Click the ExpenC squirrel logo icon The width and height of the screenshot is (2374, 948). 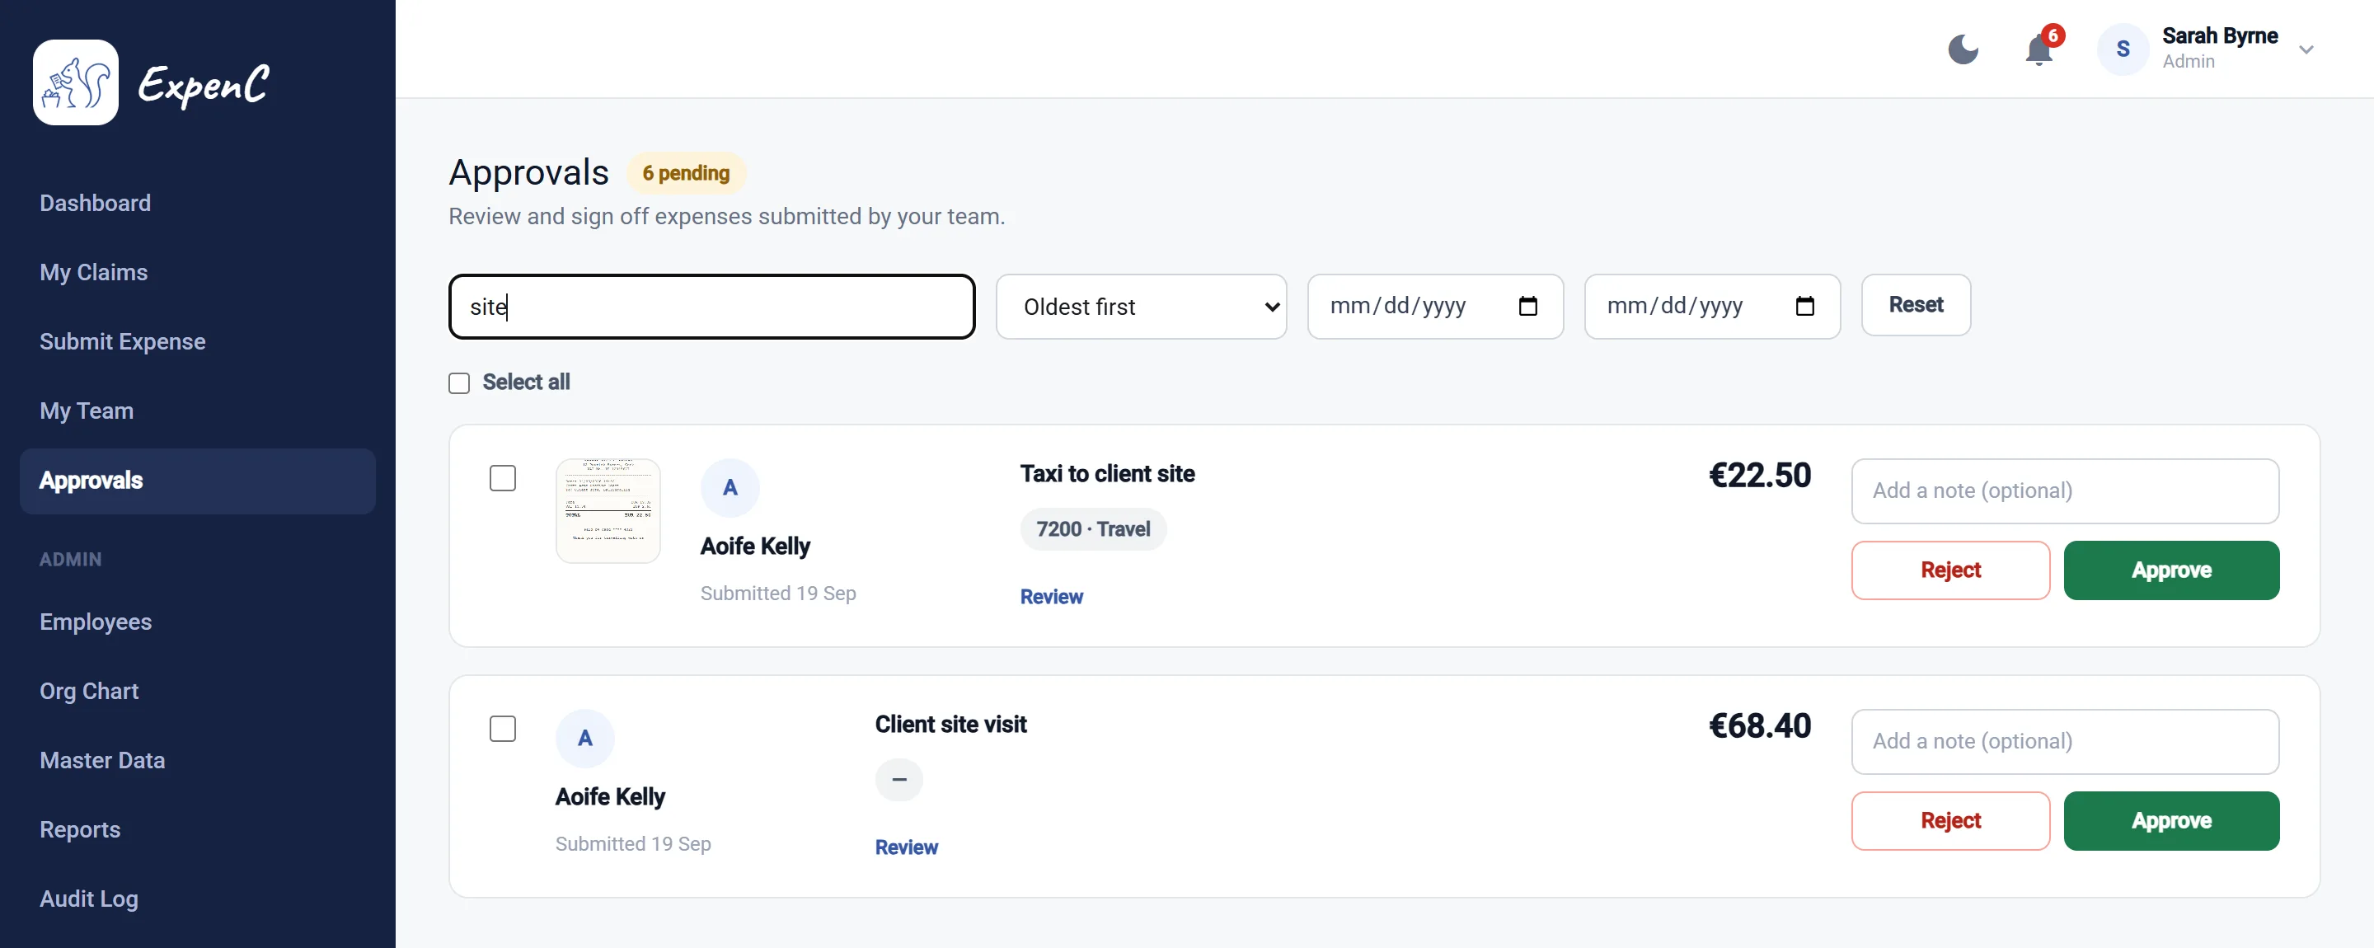pos(76,82)
